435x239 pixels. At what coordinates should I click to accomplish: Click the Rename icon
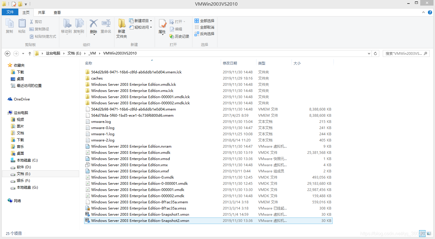(106, 24)
